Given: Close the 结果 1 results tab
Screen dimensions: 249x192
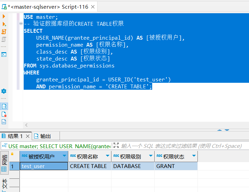Looking at the screenshot, I should coord(28,136).
